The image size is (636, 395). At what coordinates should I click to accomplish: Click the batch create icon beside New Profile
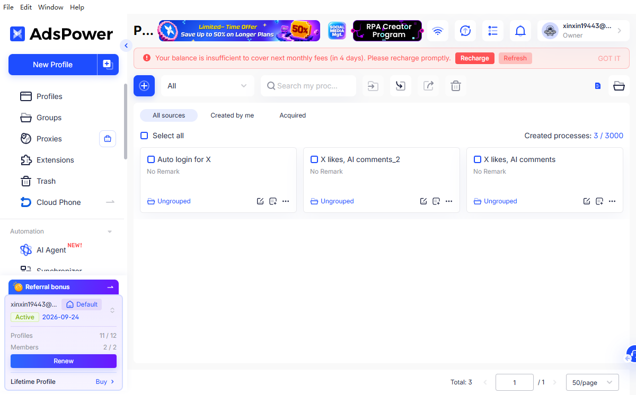coord(108,65)
